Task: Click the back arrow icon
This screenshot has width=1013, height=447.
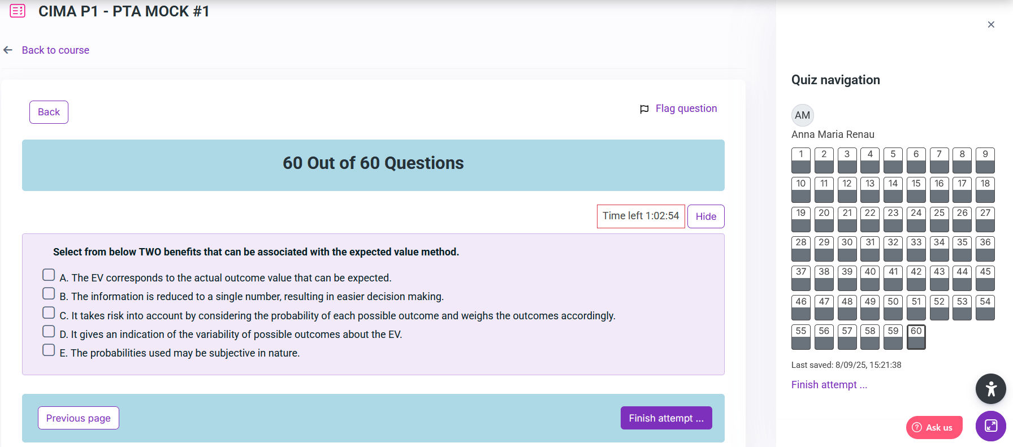Action: click(8, 50)
